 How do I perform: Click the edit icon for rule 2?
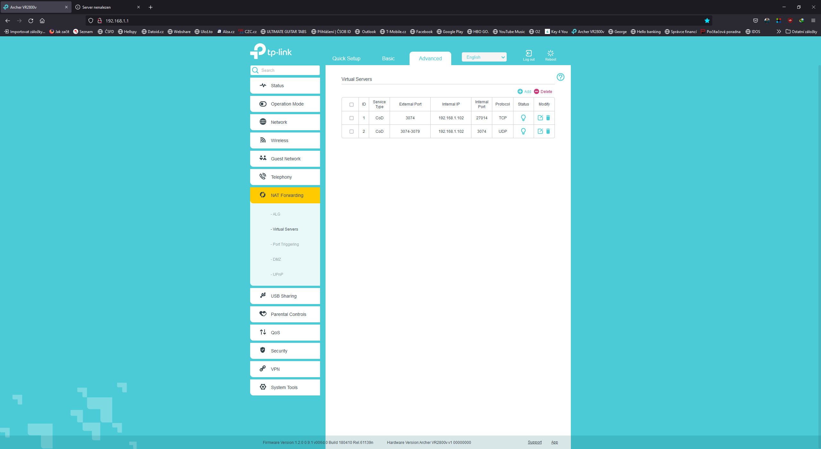(x=540, y=131)
